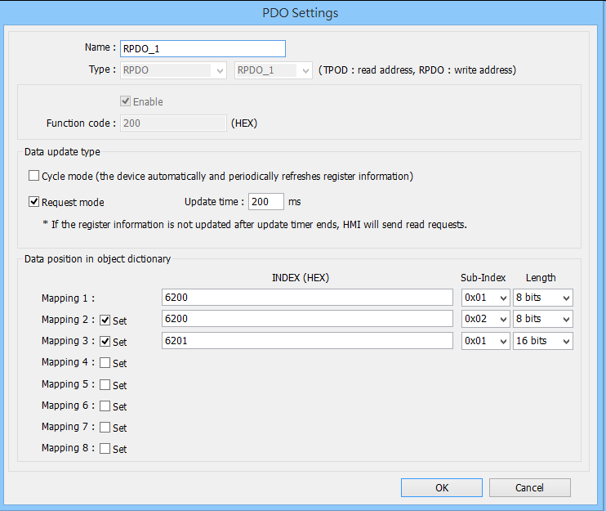
Task: Tick the Mapping 5 Set checkbox
Action: 105,384
